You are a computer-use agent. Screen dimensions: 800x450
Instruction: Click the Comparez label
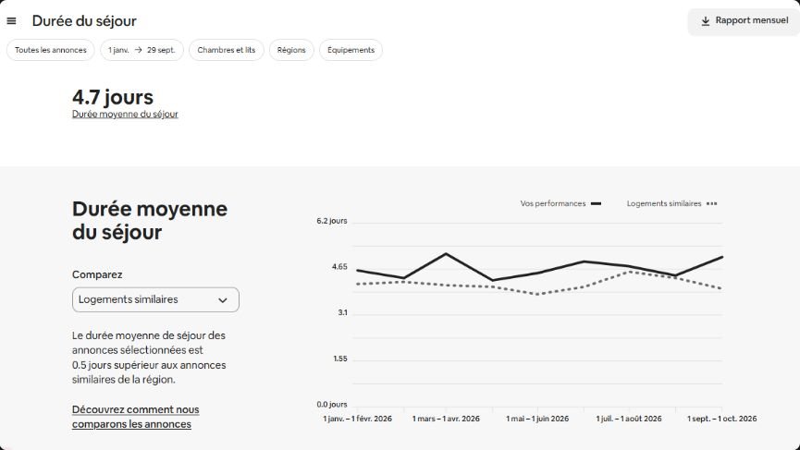[97, 274]
